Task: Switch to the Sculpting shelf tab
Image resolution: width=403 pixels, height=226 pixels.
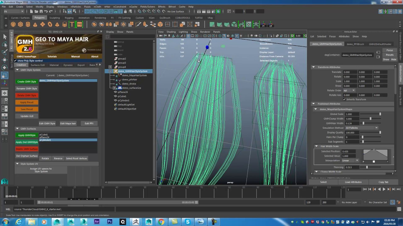Action: click(54, 18)
